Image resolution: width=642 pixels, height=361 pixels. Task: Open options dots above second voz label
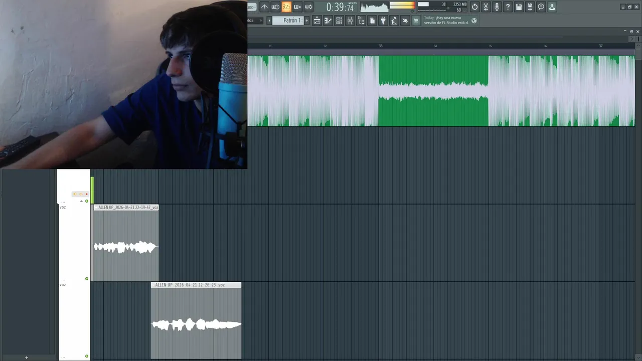[63, 280]
